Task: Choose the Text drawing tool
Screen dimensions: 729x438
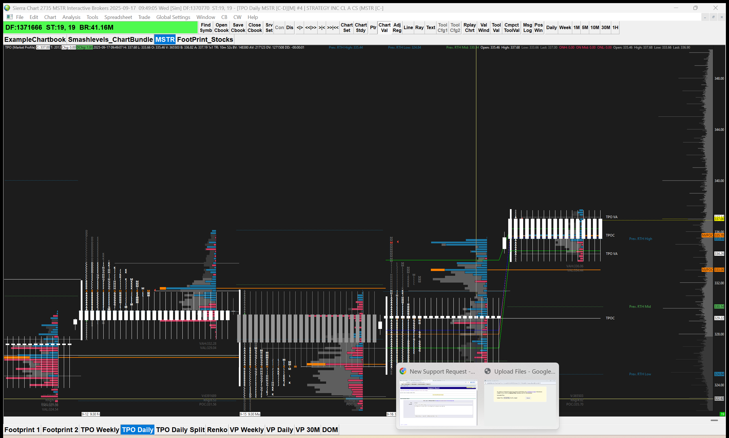Action: point(430,27)
